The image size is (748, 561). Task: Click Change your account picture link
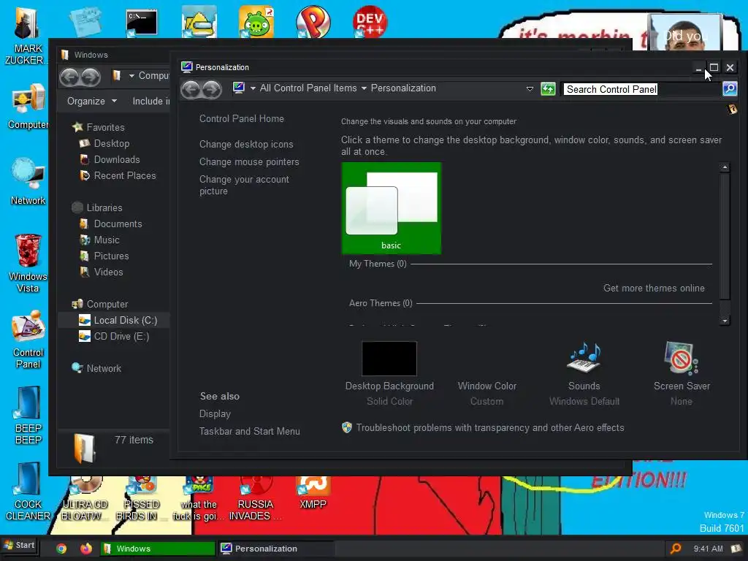click(244, 185)
